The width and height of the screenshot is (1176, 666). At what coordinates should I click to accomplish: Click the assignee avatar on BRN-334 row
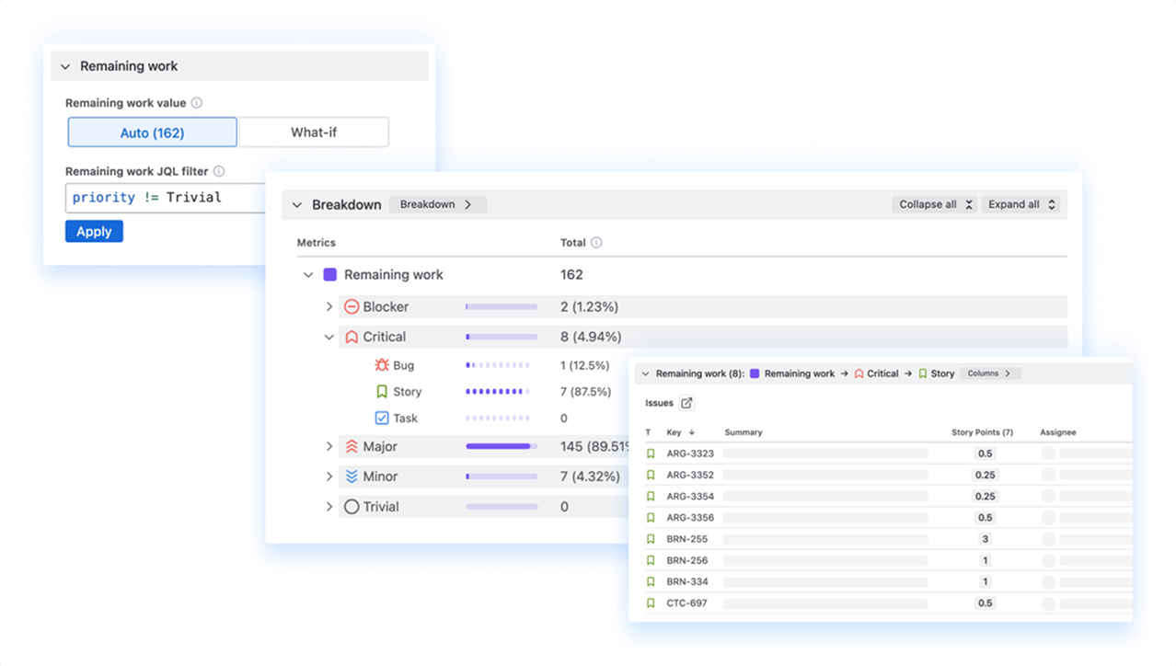tap(1048, 581)
